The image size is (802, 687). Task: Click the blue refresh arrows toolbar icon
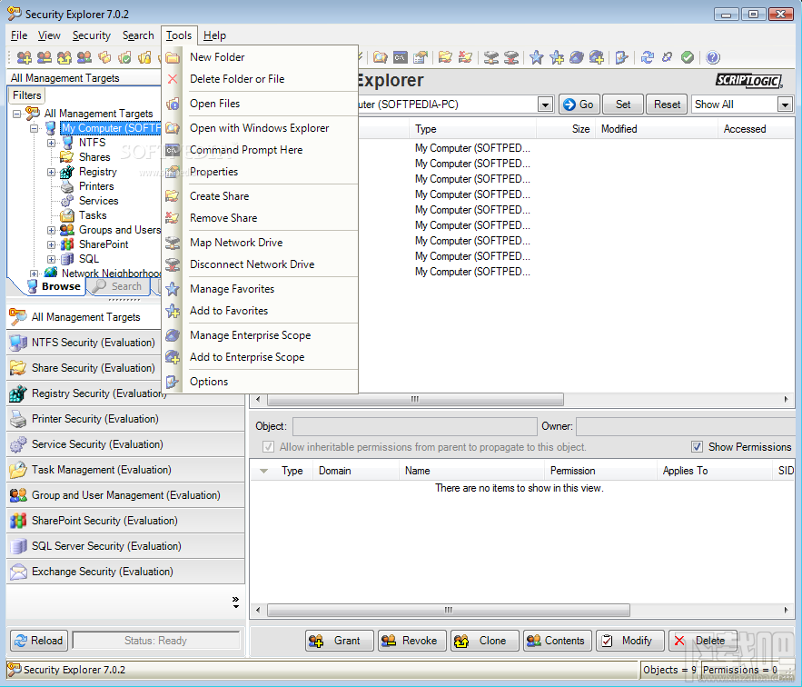click(x=647, y=57)
